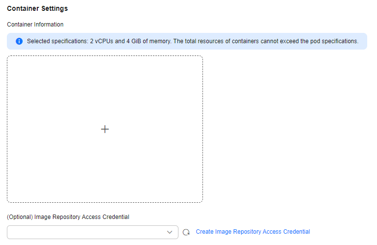The image size is (377, 245).
Task: Click the "(Optional)" text above the dropdown
Action: click(20, 217)
